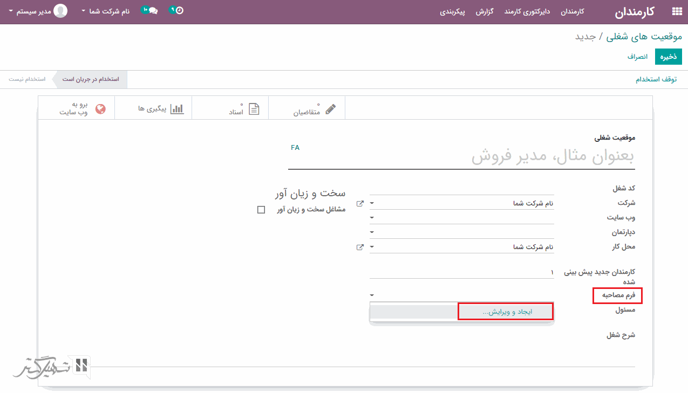Expand the department dropdown field

pyautogui.click(x=372, y=232)
